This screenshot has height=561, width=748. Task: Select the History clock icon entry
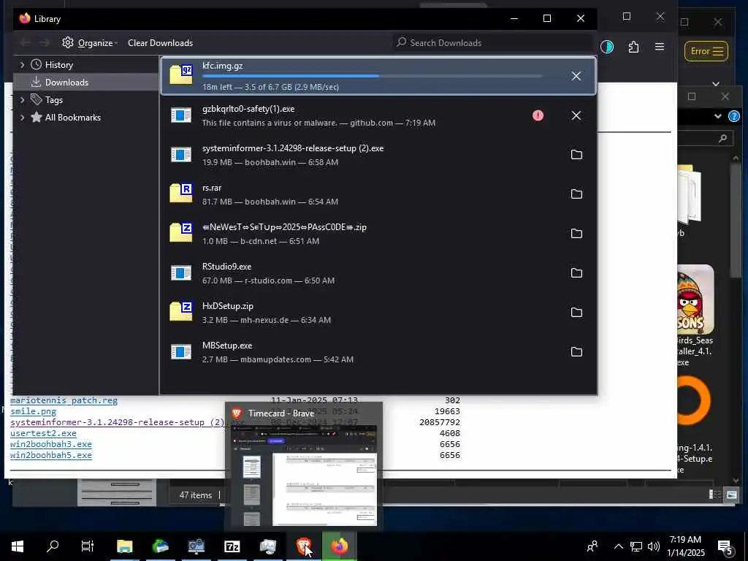(x=37, y=64)
